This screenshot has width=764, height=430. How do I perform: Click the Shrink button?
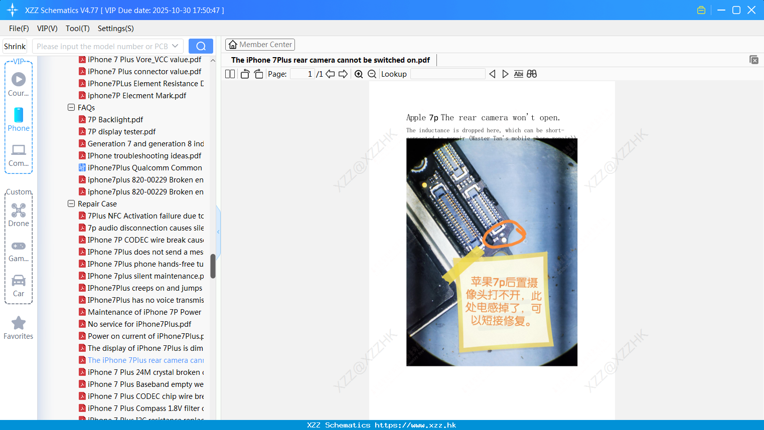15,46
